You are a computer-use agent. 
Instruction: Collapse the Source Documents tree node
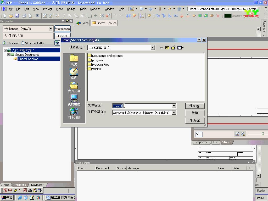(8, 54)
